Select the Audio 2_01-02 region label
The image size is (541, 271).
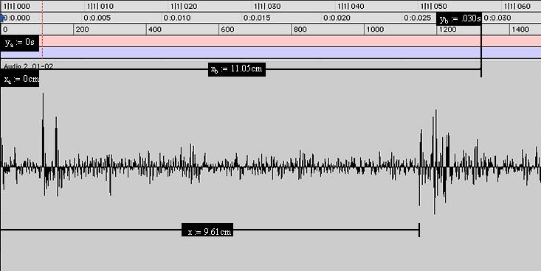[x=29, y=66]
